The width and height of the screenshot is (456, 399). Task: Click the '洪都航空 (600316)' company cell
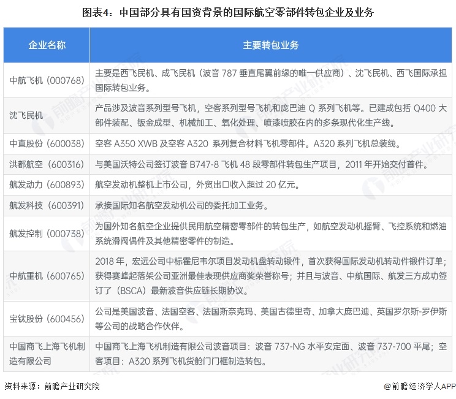pos(47,164)
